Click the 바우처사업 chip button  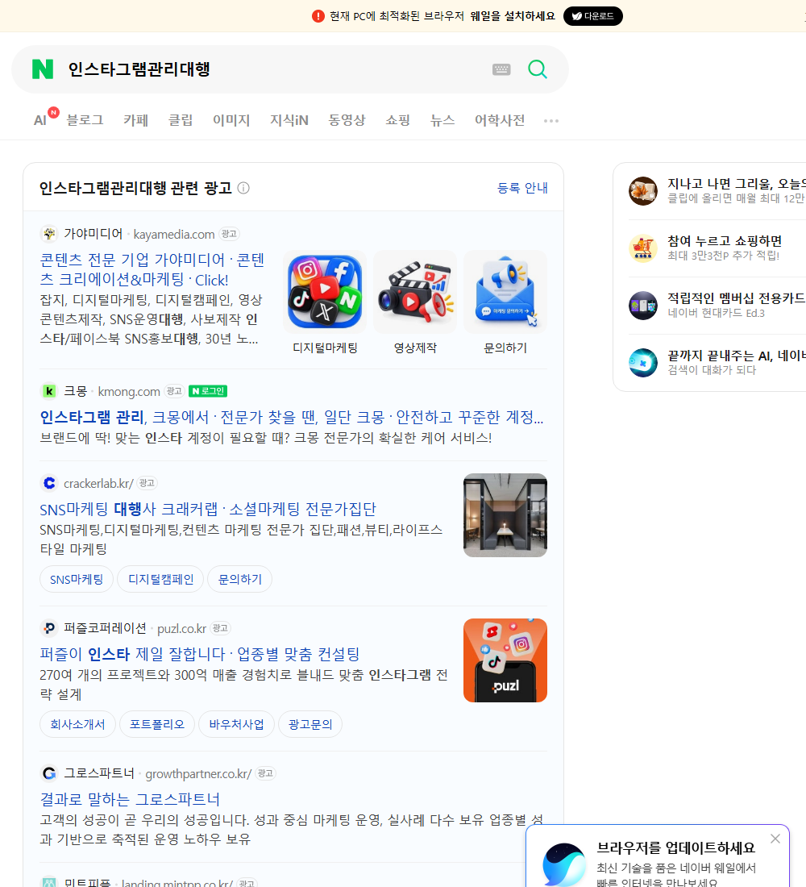pos(236,724)
